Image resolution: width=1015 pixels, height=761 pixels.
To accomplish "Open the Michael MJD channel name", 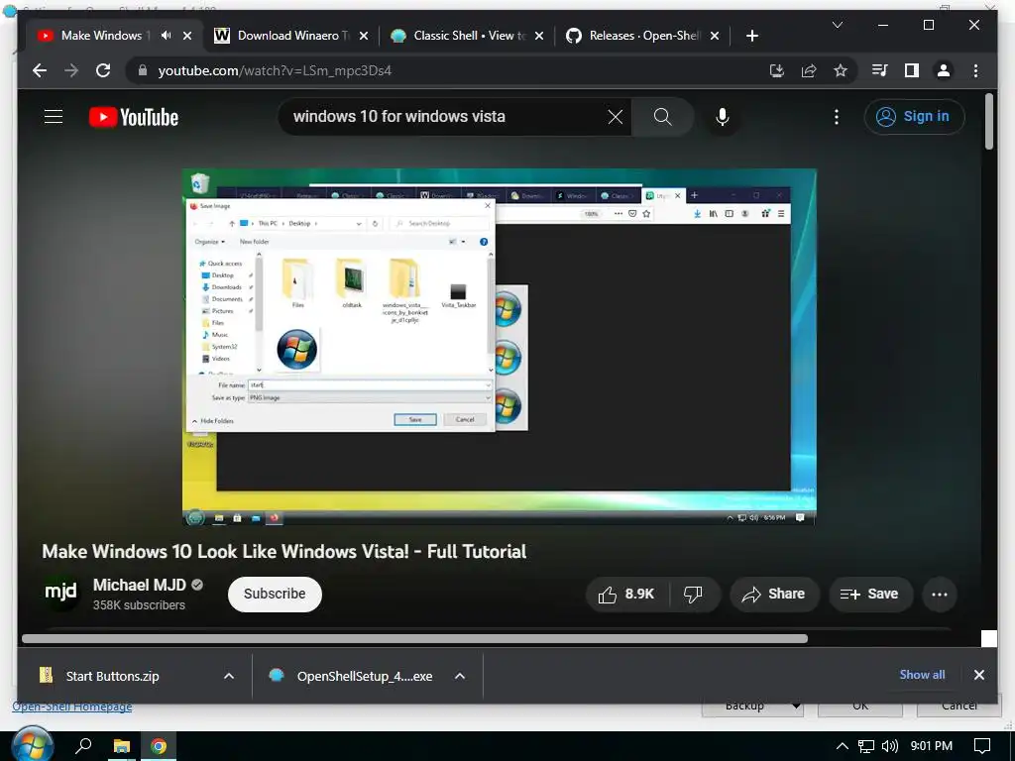I will [139, 585].
